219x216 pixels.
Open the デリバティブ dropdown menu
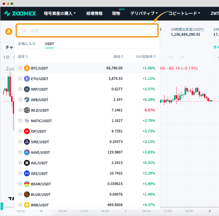(x=144, y=13)
